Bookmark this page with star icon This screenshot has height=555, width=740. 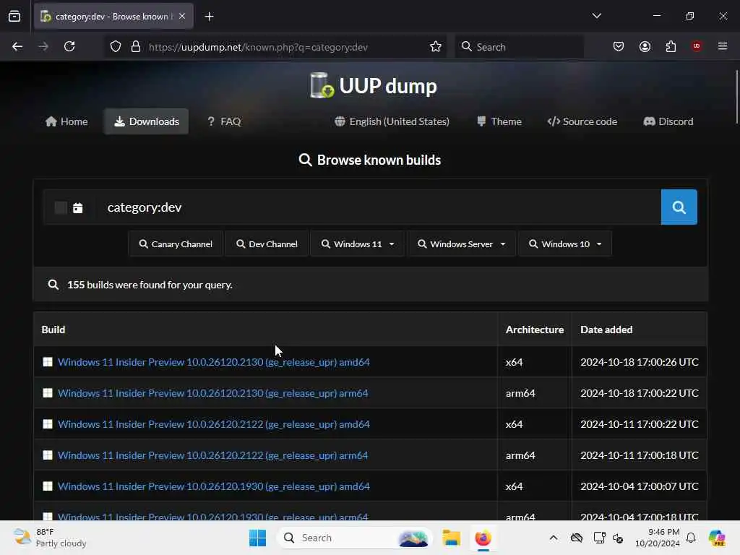click(436, 47)
